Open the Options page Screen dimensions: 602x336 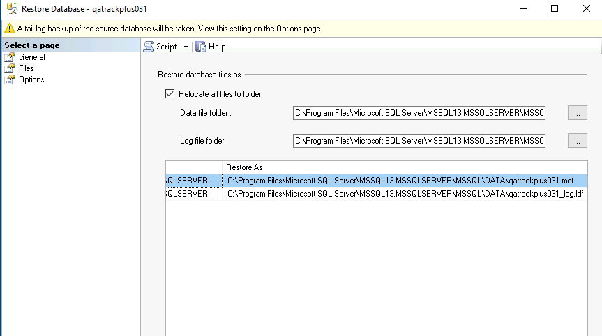(x=31, y=79)
